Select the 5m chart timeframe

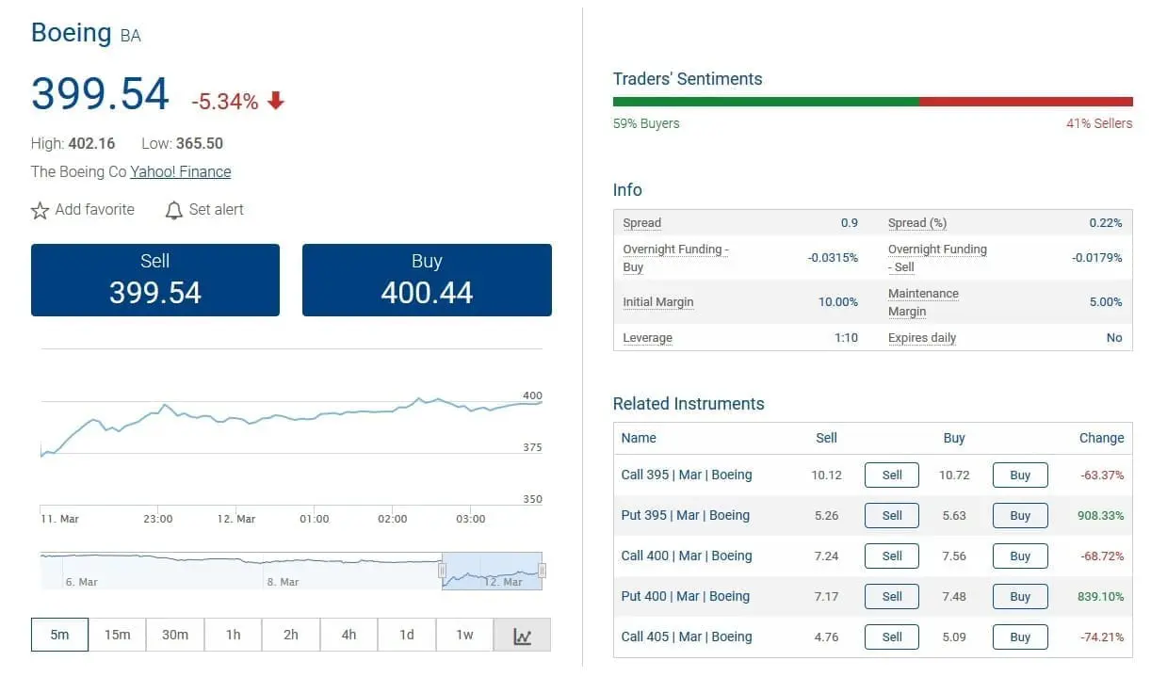tap(59, 635)
